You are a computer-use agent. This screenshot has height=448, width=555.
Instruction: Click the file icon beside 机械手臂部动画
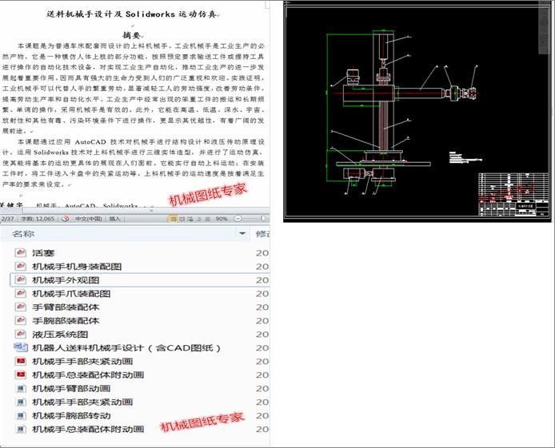click(21, 389)
